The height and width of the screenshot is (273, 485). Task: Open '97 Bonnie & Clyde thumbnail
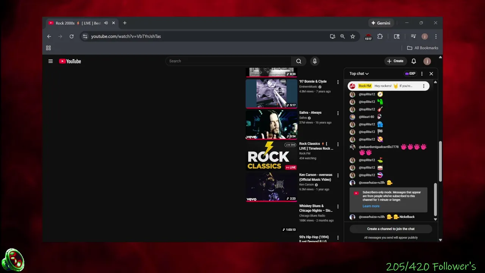(271, 93)
